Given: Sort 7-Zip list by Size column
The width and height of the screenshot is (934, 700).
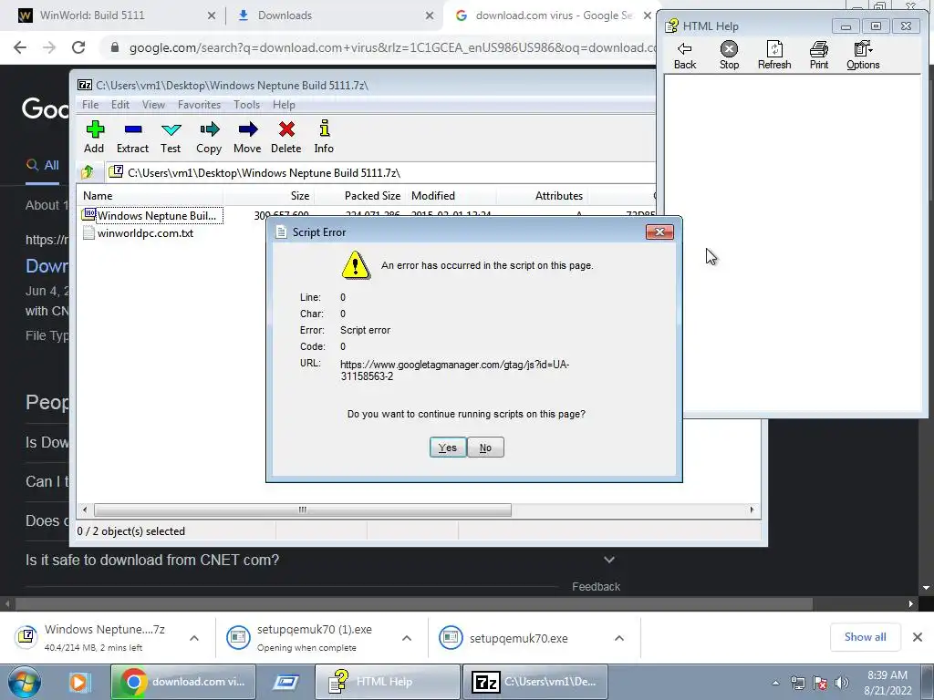Looking at the screenshot, I should (x=269, y=196).
